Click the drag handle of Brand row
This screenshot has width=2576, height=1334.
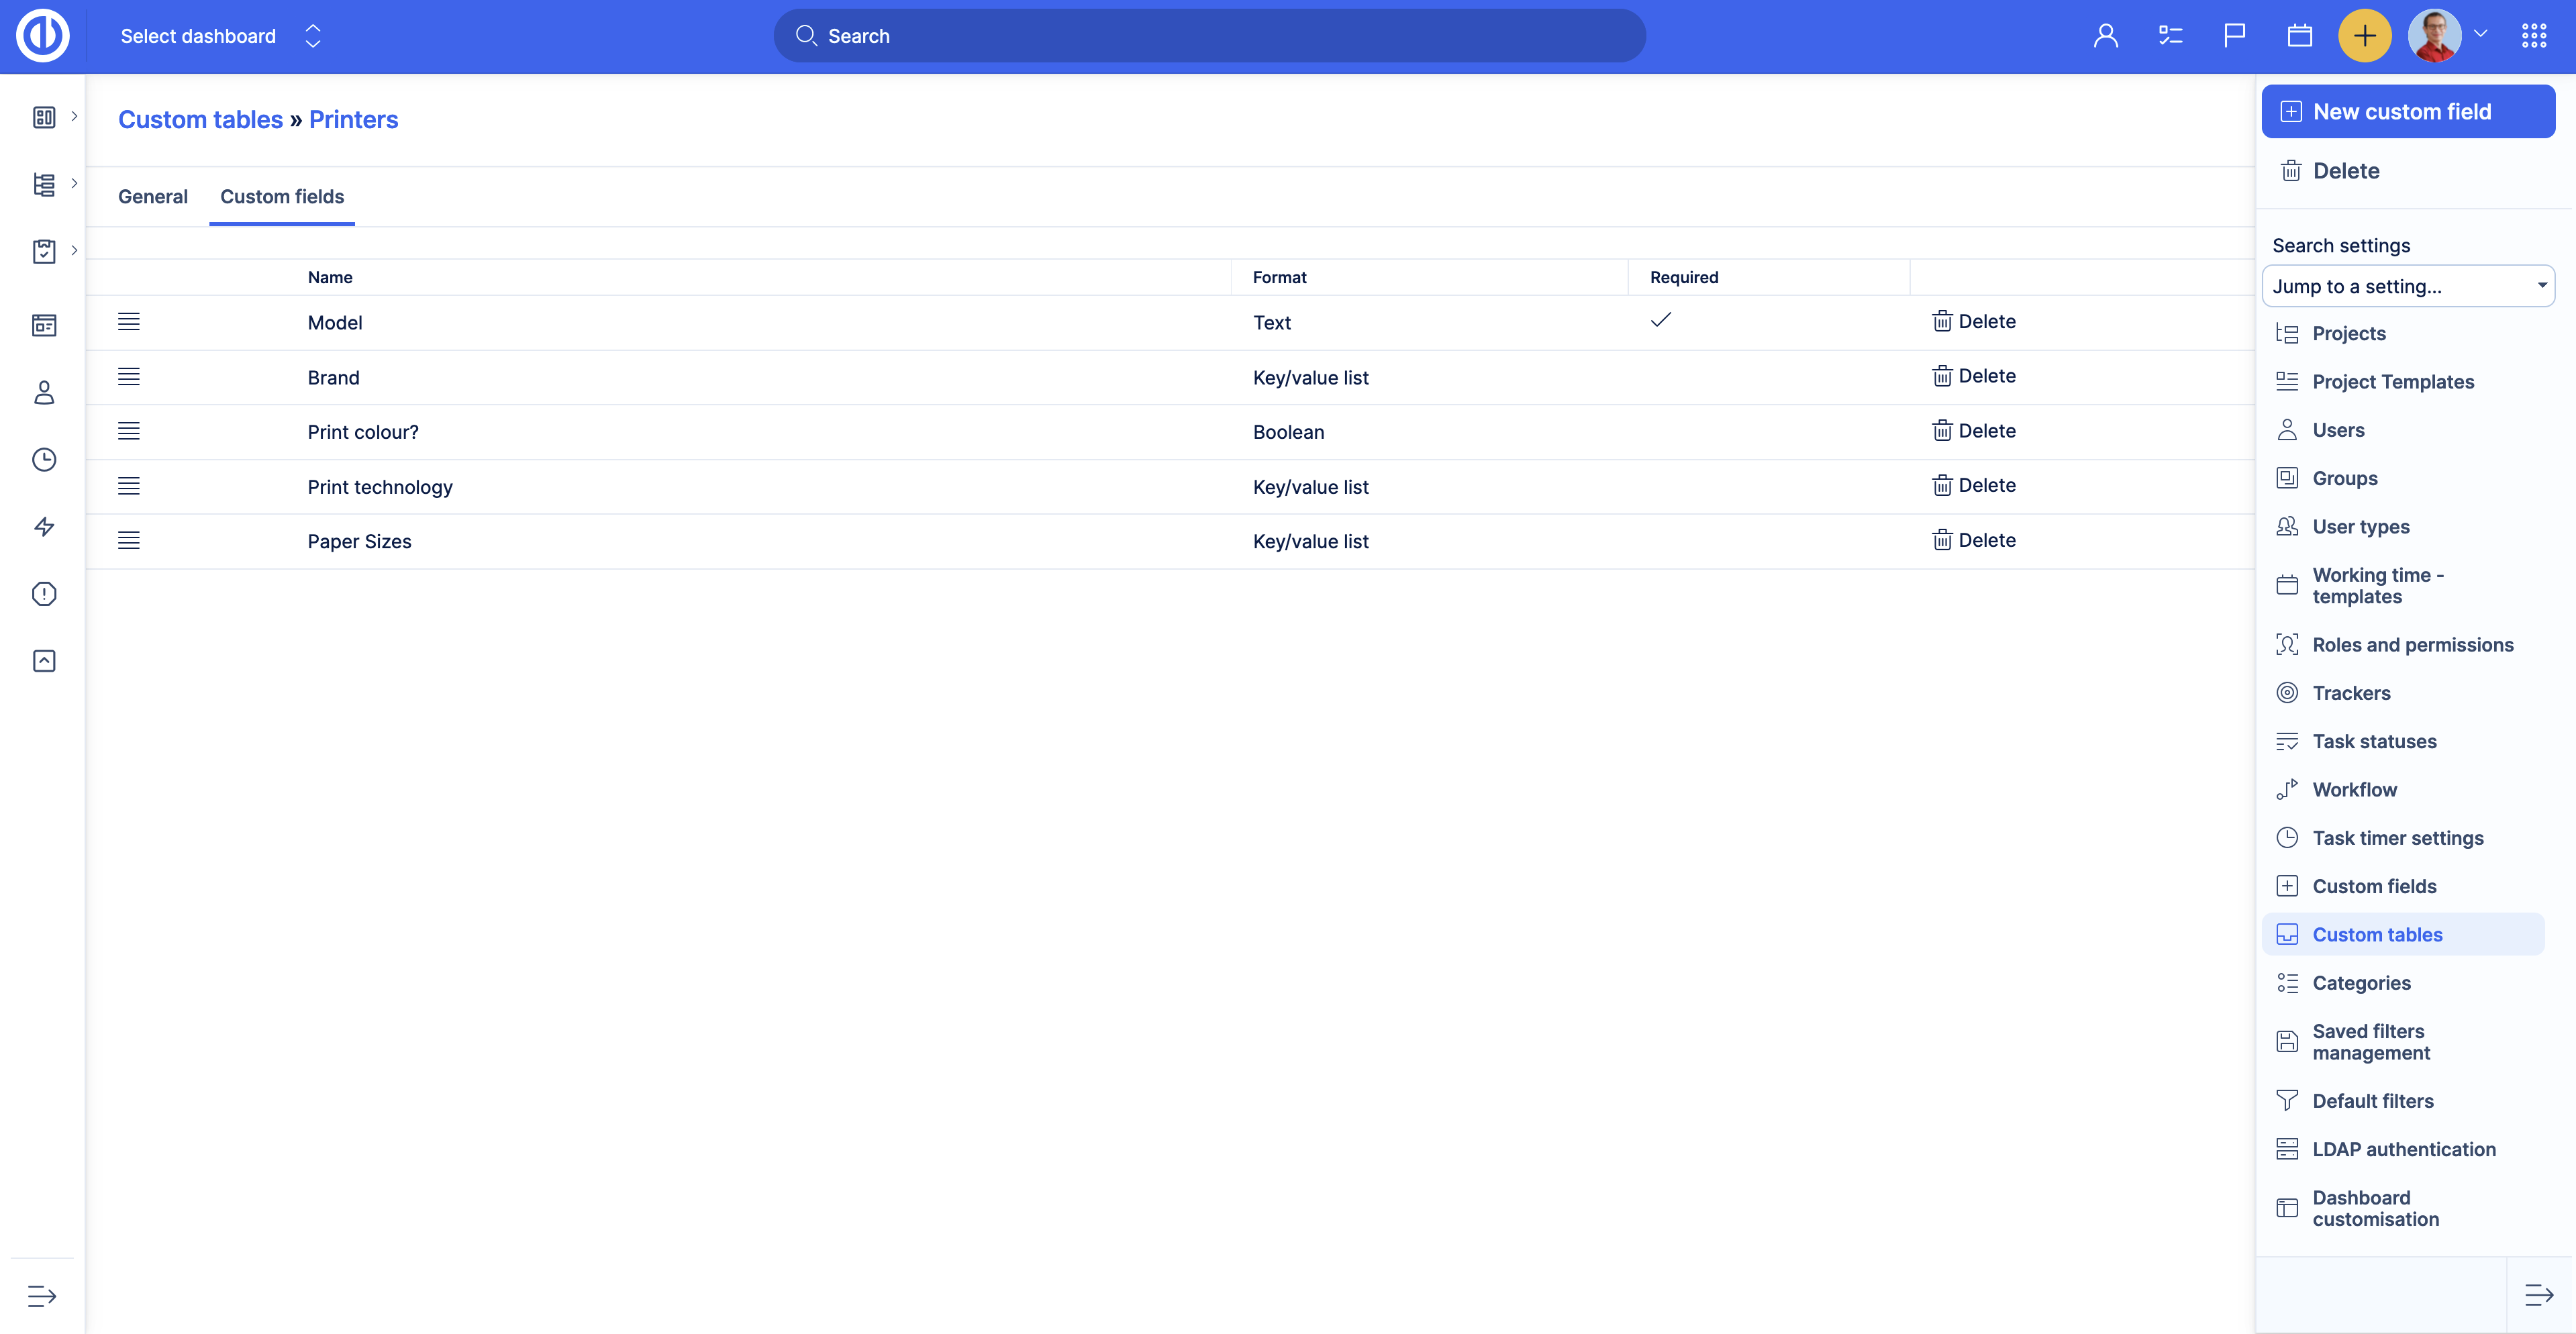click(x=129, y=377)
